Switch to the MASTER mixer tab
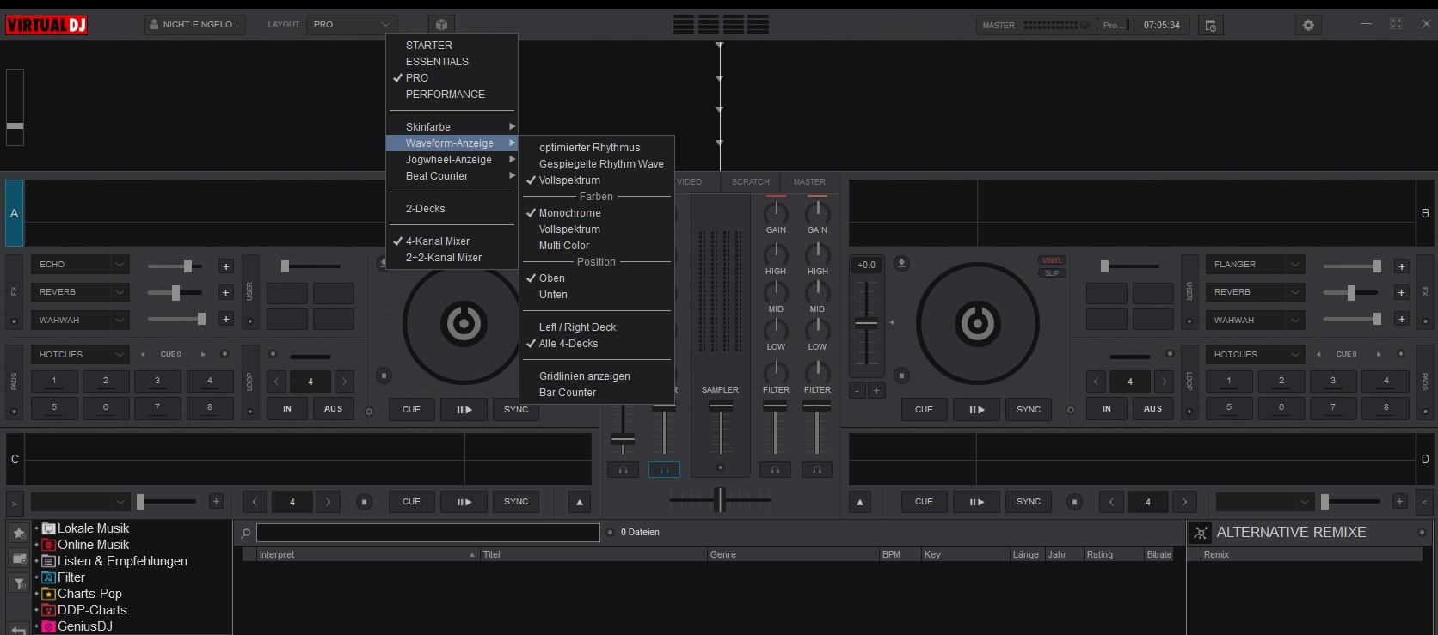This screenshot has width=1438, height=635. pyautogui.click(x=809, y=182)
